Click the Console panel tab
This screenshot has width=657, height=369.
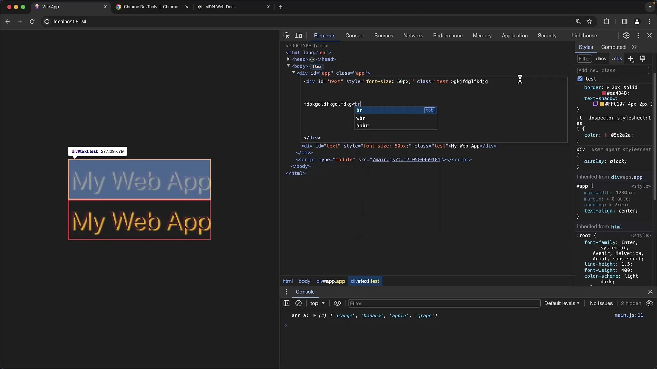355,35
